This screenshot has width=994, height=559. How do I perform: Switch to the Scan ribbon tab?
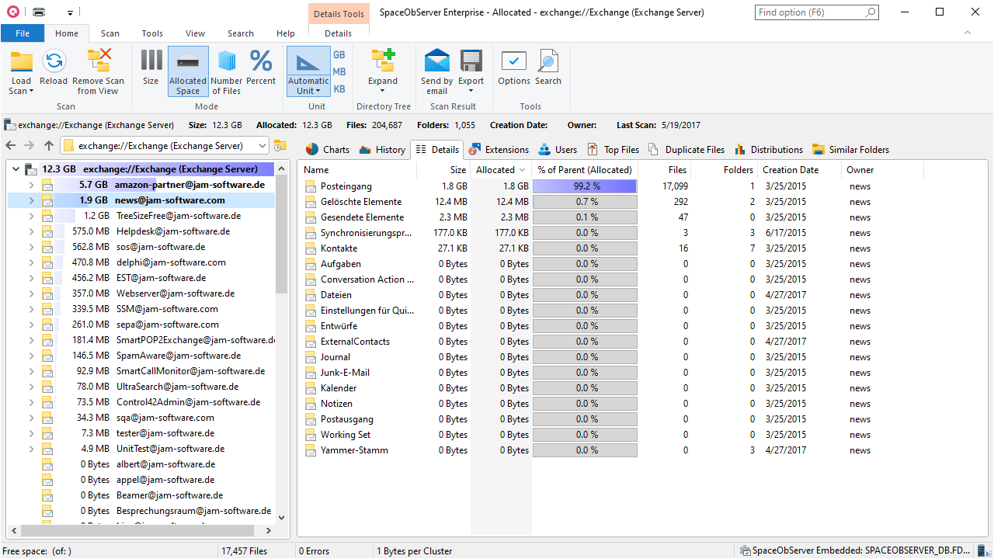[x=110, y=33]
